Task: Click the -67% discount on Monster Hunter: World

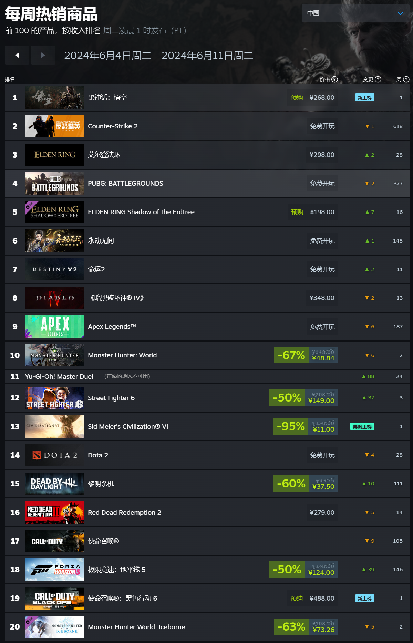Action: (291, 355)
